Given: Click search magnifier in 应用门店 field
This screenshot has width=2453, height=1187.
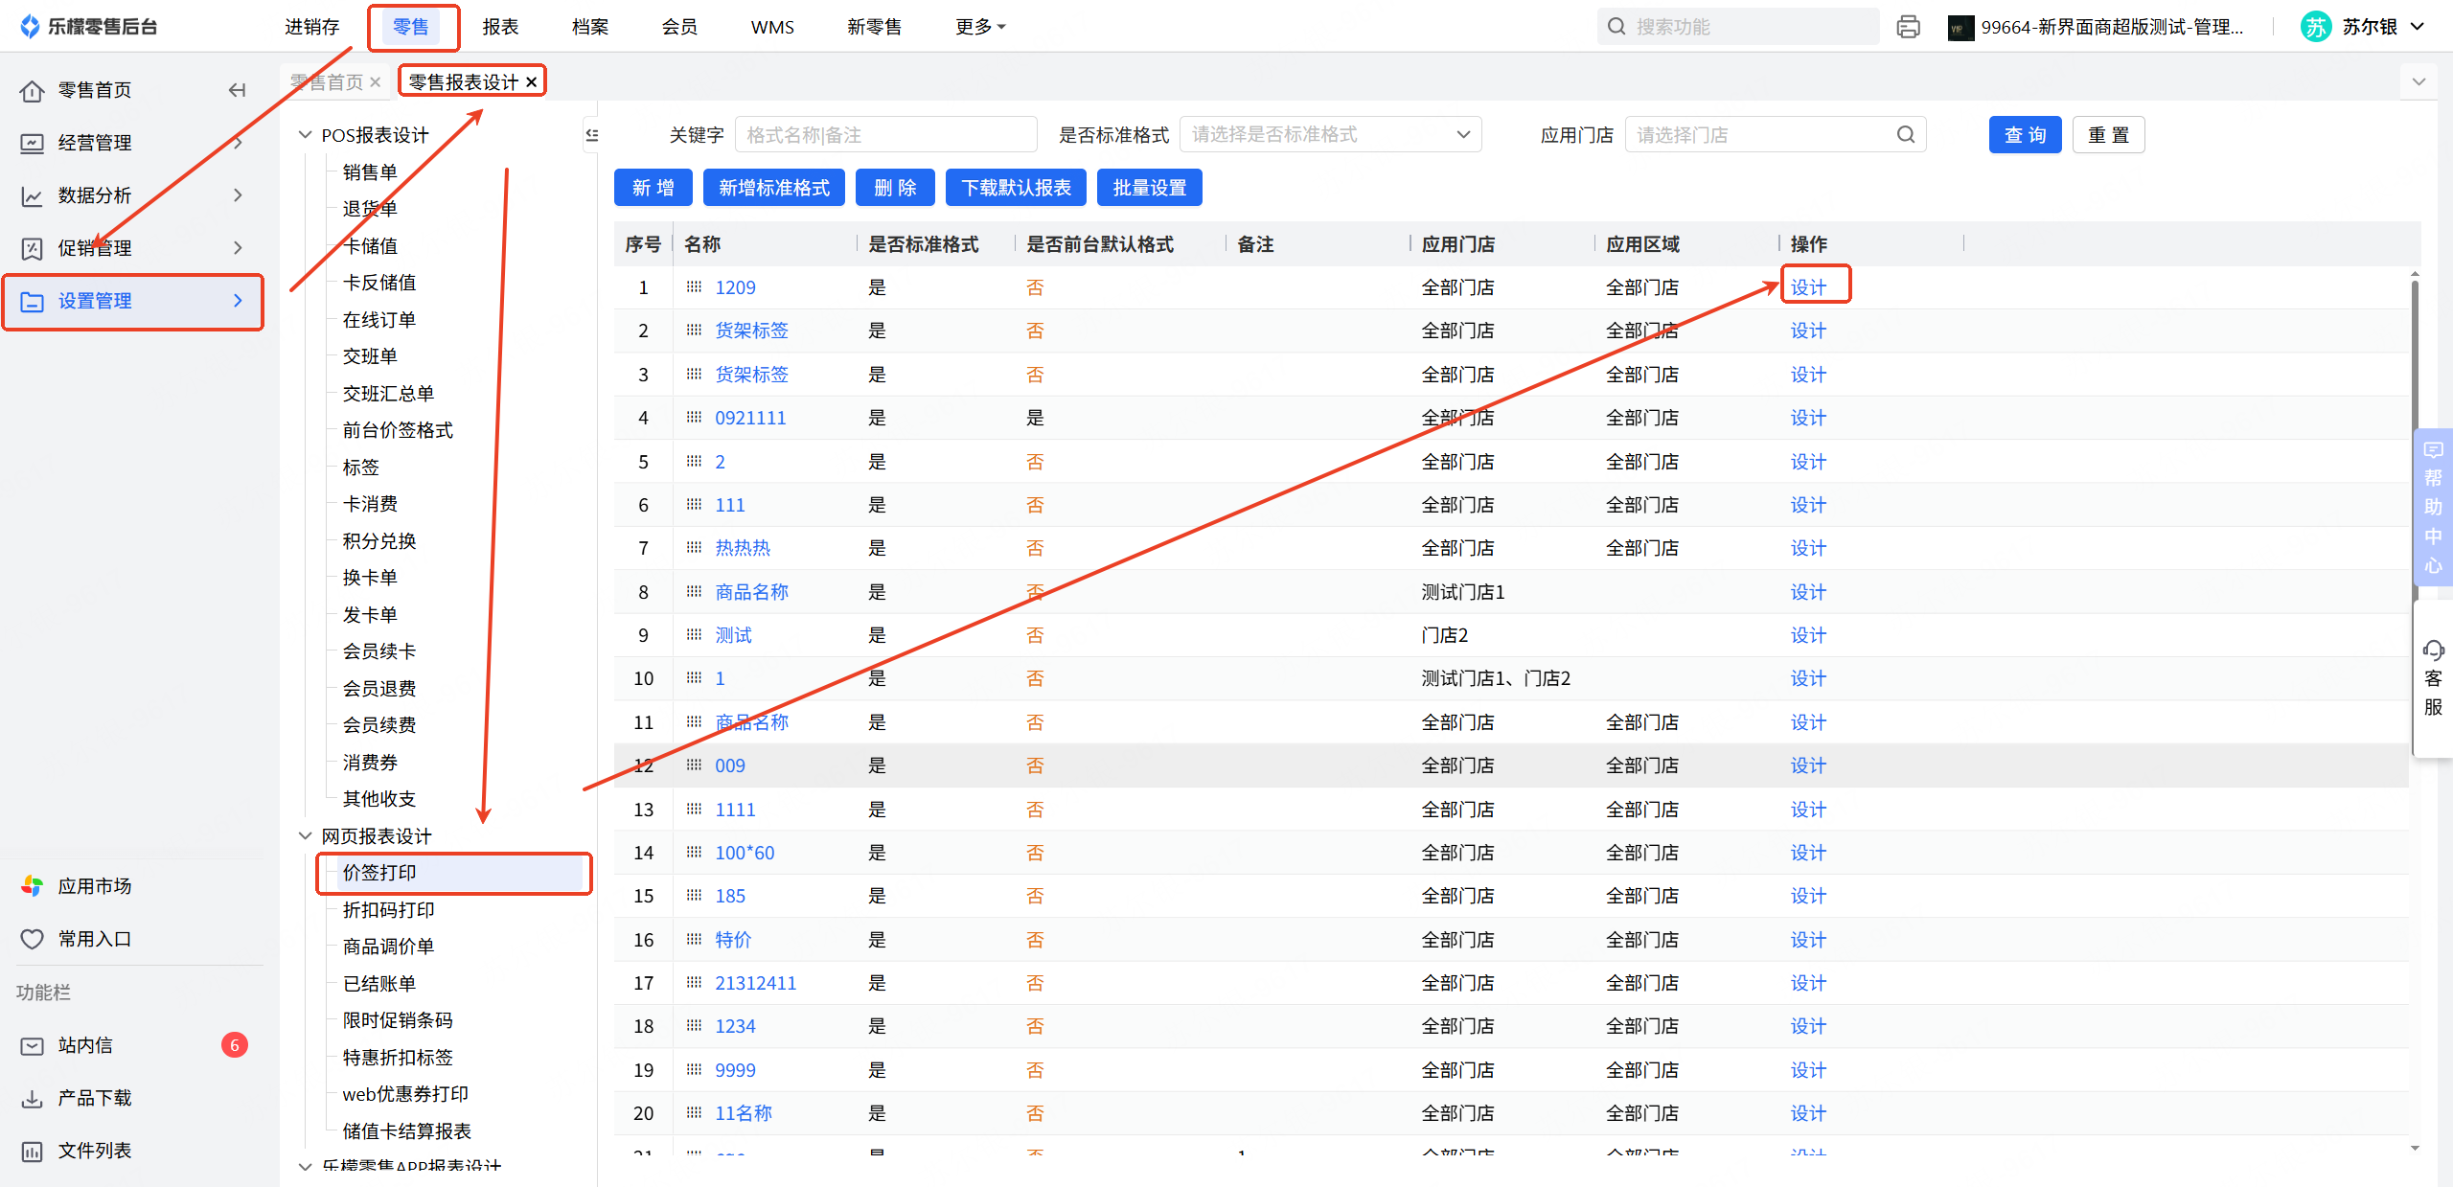Looking at the screenshot, I should (1906, 135).
